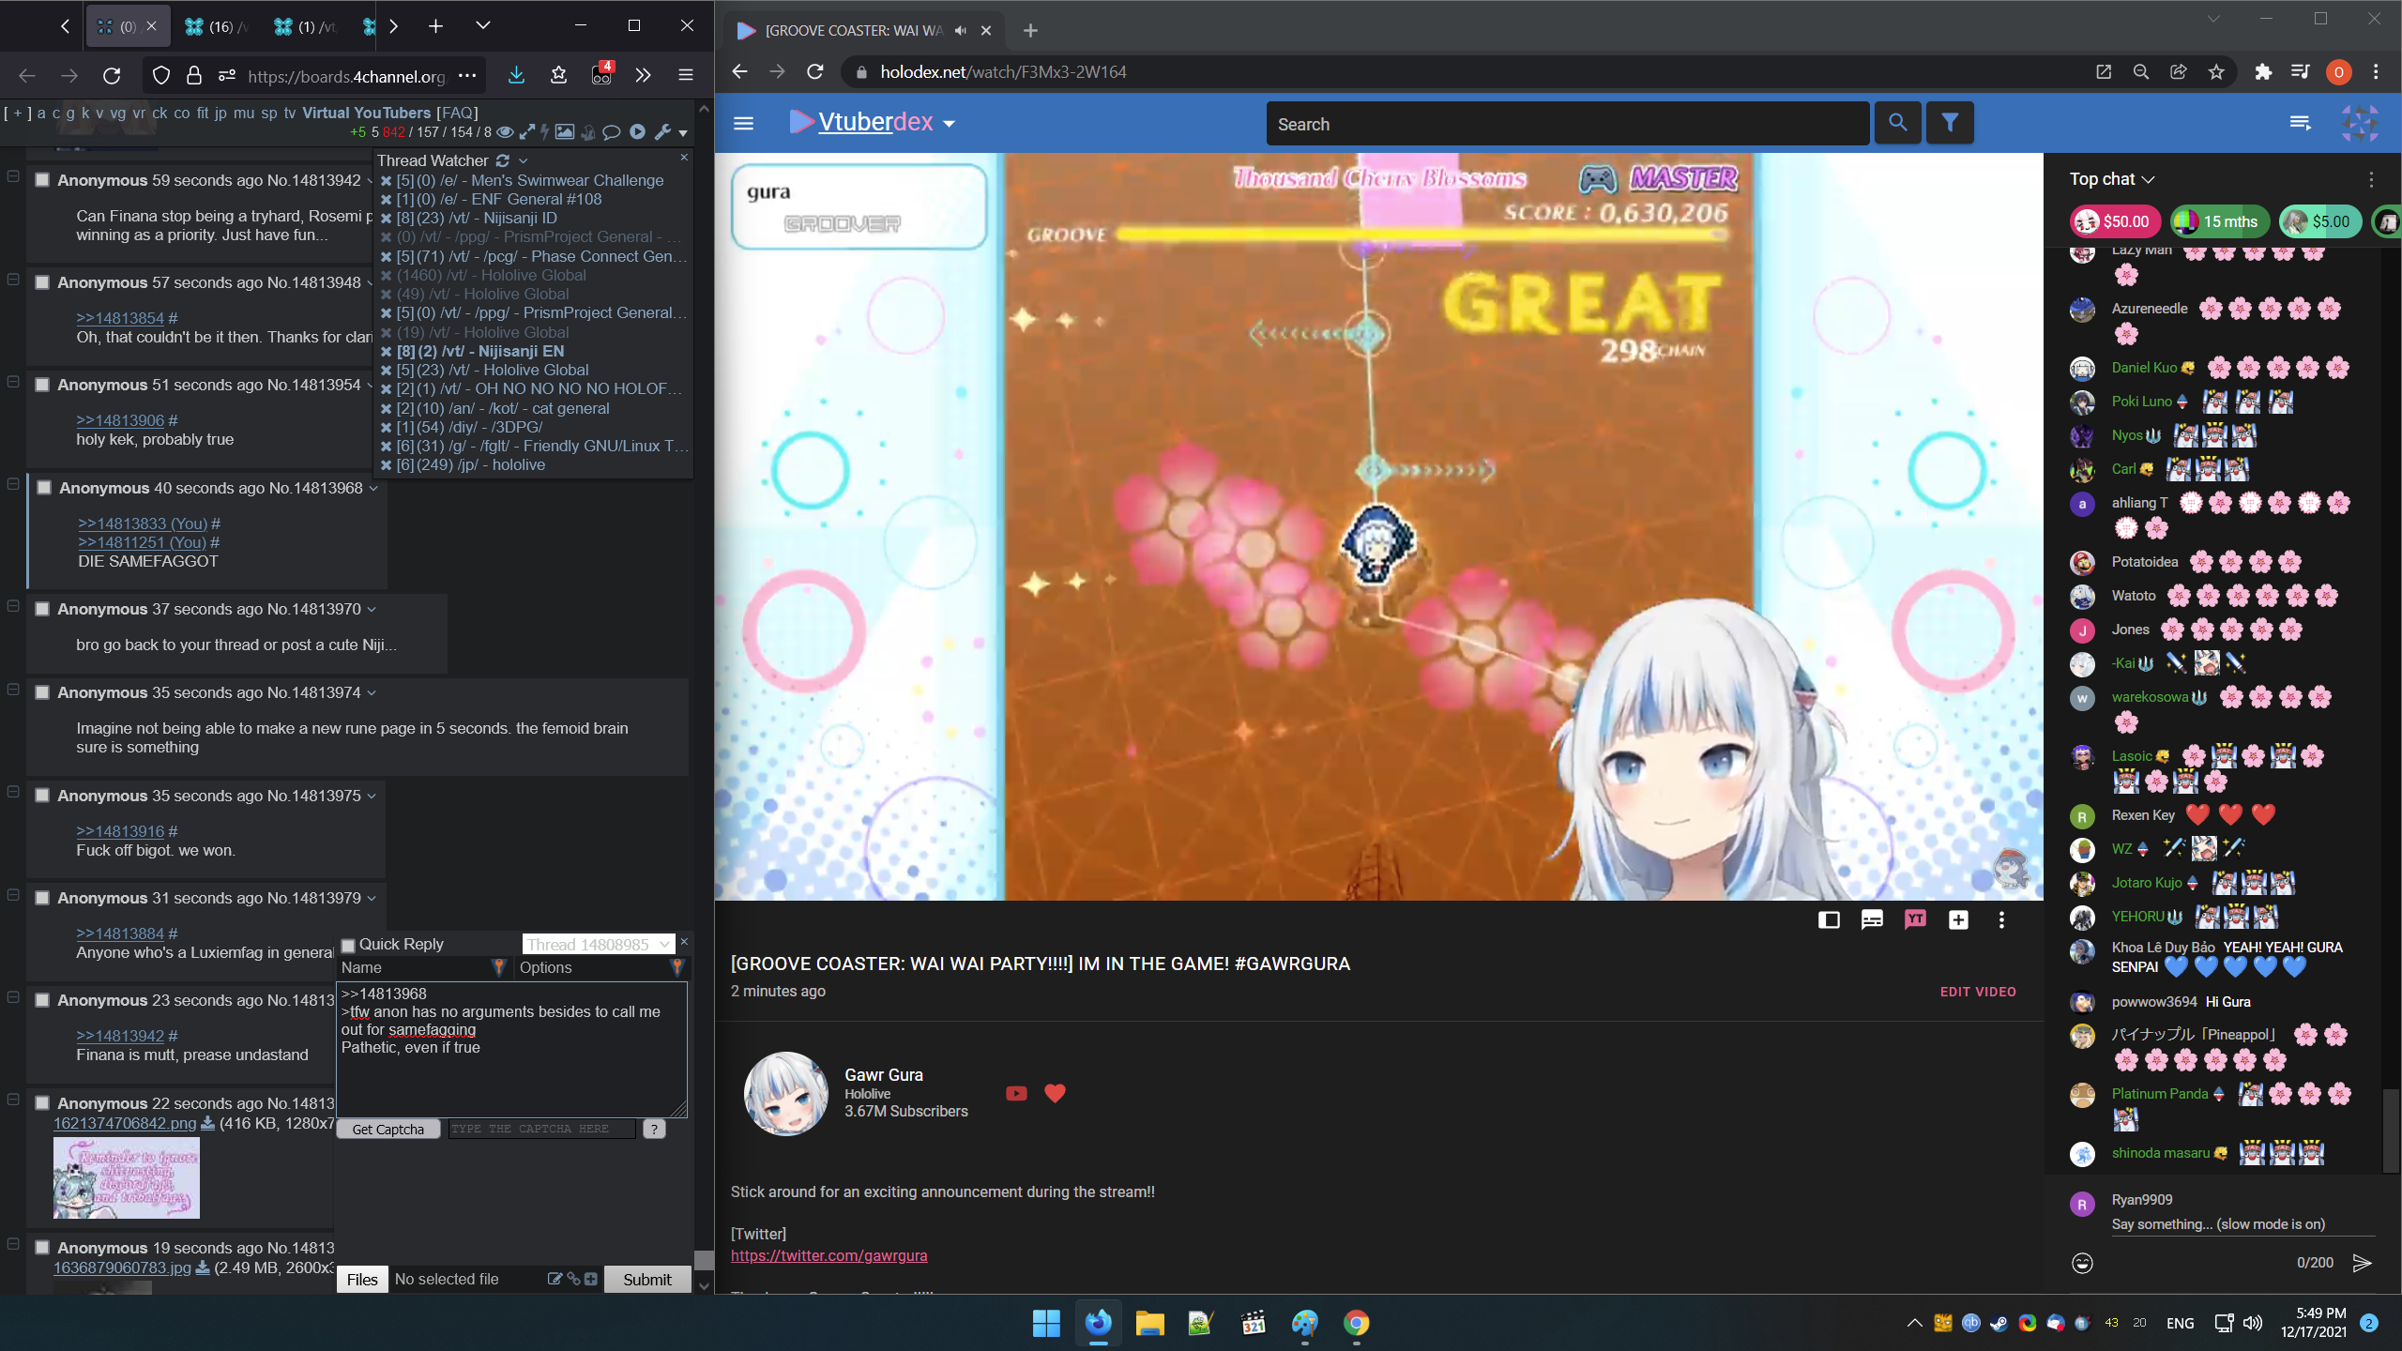Open the Gawr Gura YouTube channel icon
Image resolution: width=2402 pixels, height=1351 pixels.
click(x=1016, y=1093)
